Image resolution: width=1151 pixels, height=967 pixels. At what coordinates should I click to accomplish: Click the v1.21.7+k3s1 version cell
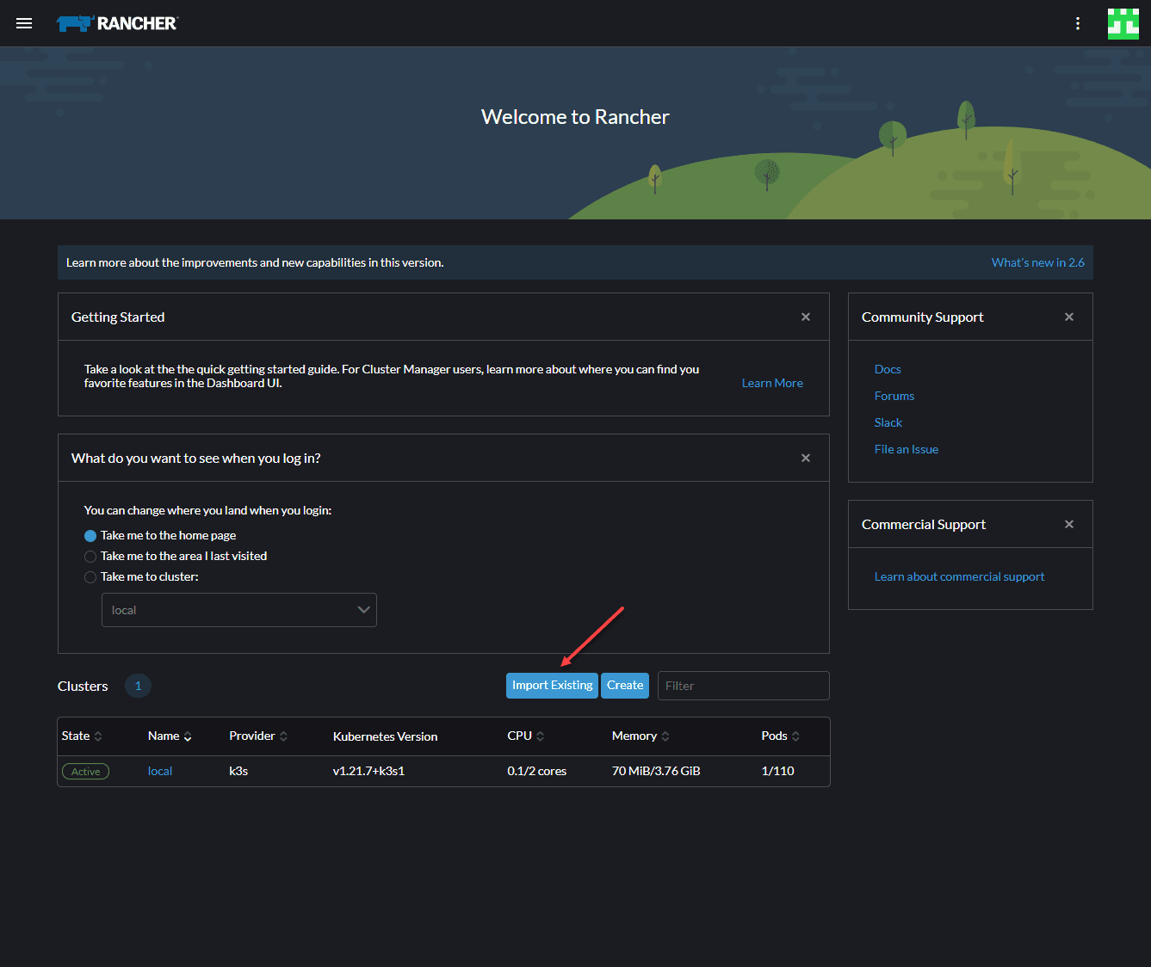click(x=368, y=771)
